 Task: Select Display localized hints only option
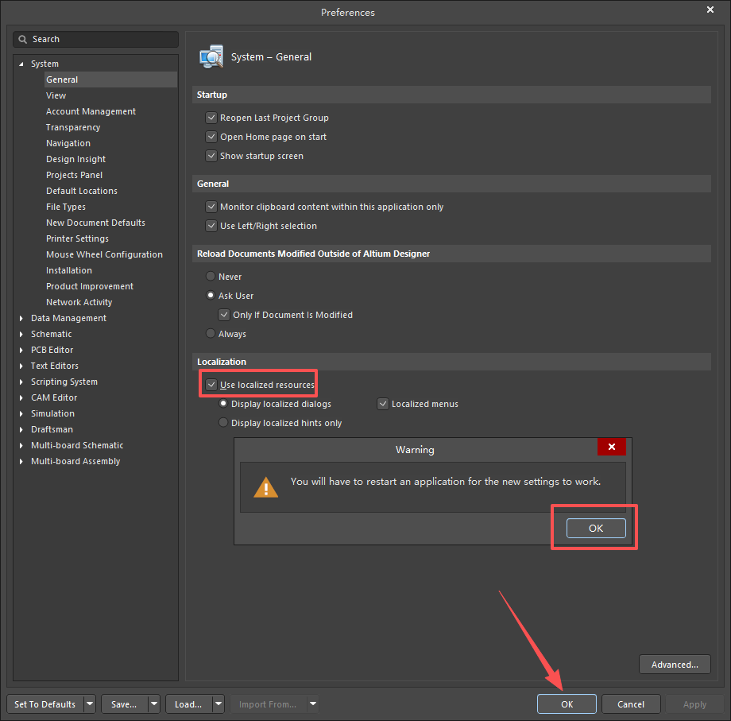click(x=223, y=423)
